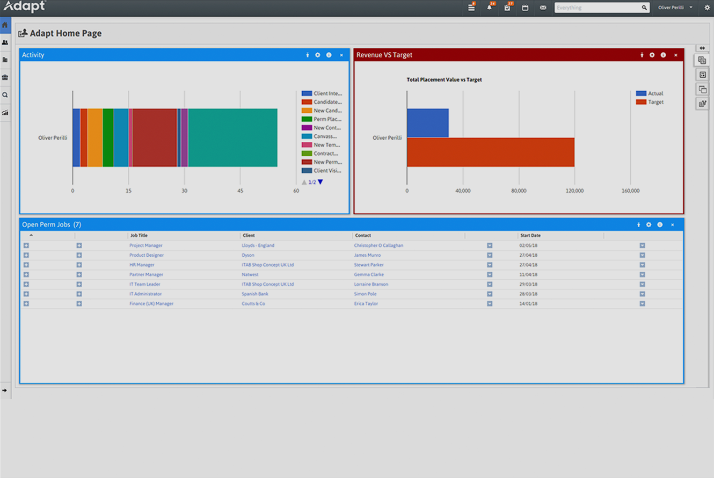Sort table by Start Date column
The height and width of the screenshot is (478, 714).
(530, 235)
